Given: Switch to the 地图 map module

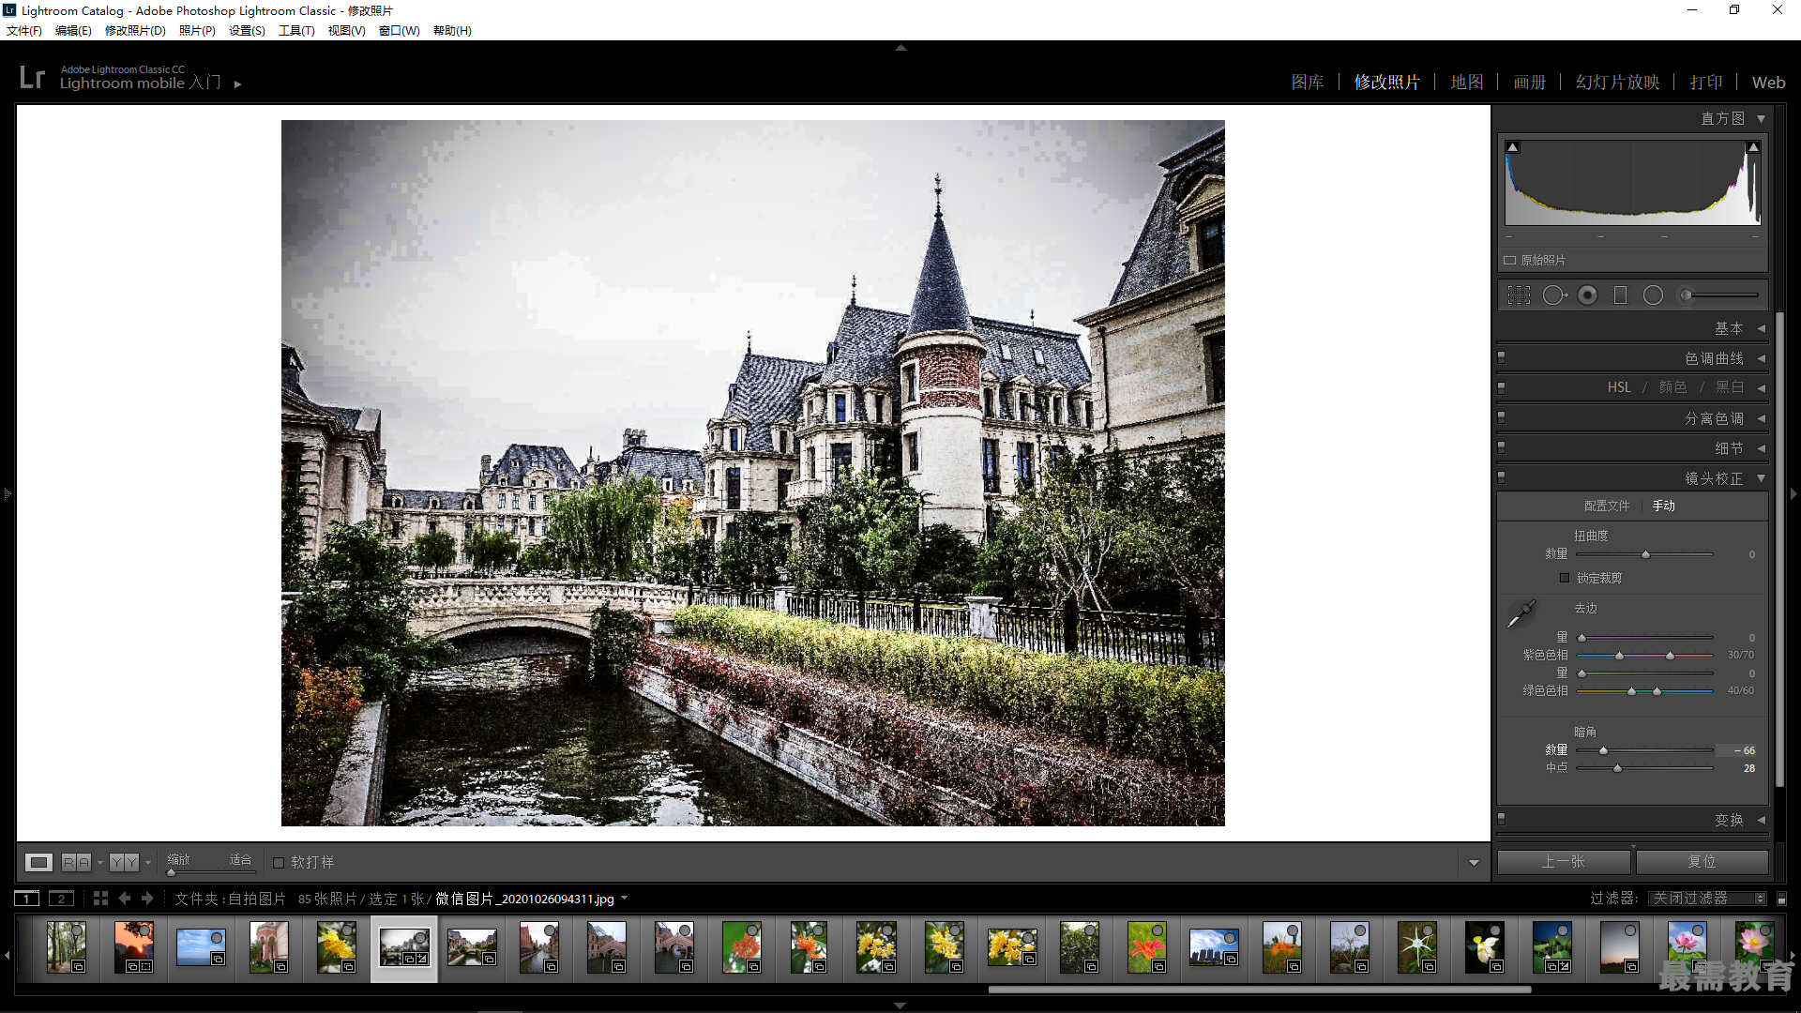Looking at the screenshot, I should tap(1467, 83).
